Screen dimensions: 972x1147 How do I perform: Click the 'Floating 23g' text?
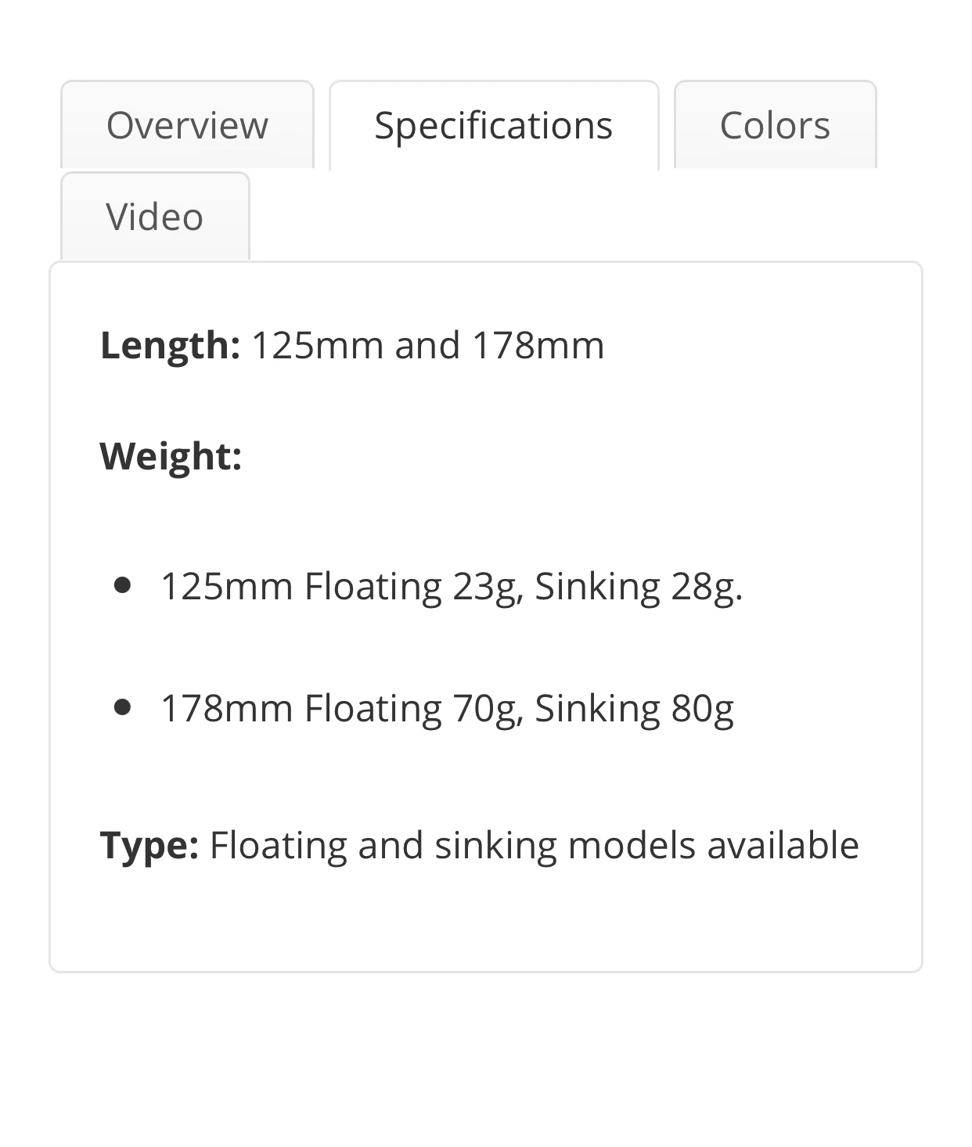(x=413, y=586)
